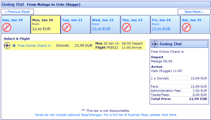Switch to the Wed, Jan 22 date tab

pyautogui.click(x=105, y=24)
